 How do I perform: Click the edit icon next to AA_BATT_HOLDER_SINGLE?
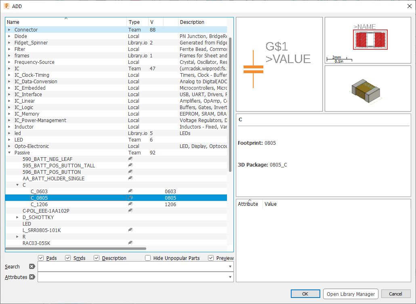tap(130, 178)
